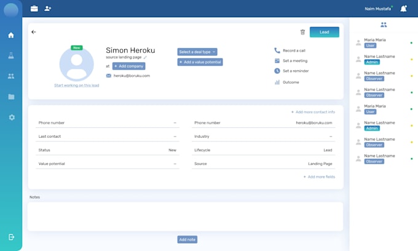
Task: Open the contacts people icon in sidebar
Action: [x=11, y=76]
